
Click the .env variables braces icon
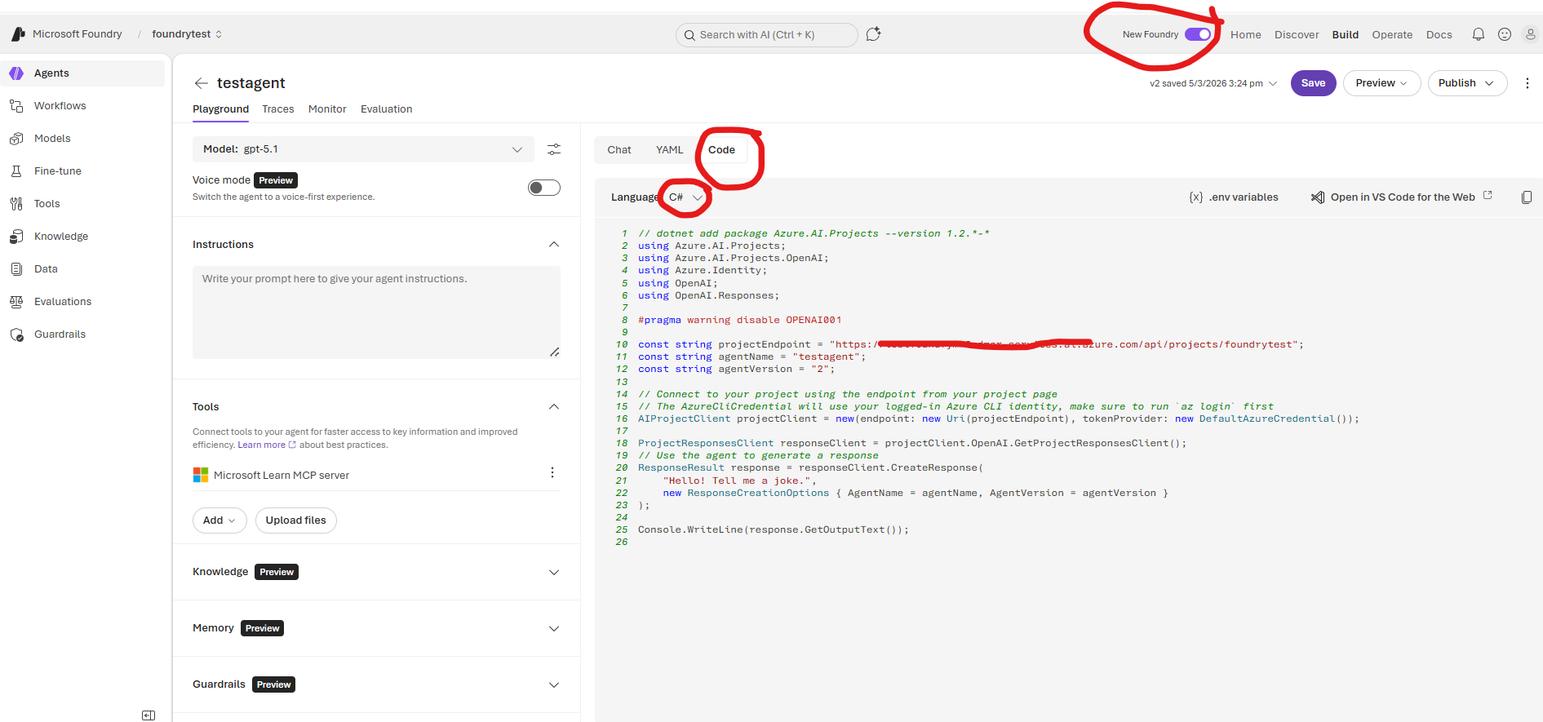coord(1196,197)
